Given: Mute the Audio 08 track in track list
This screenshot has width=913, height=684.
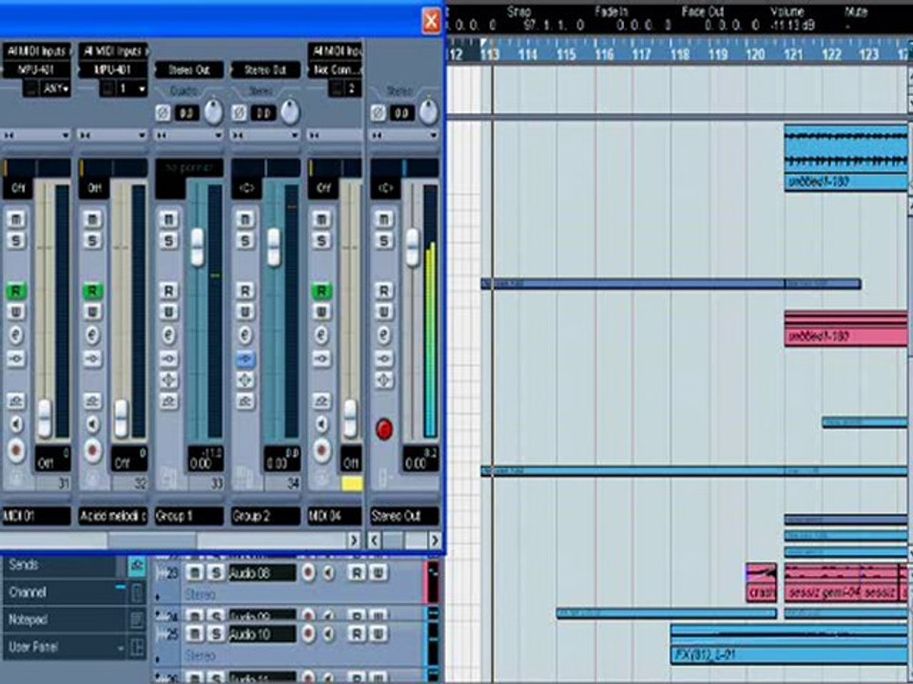Looking at the screenshot, I should coord(196,574).
